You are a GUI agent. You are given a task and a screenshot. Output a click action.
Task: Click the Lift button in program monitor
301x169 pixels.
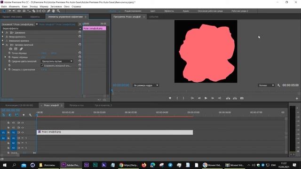(x=228, y=98)
